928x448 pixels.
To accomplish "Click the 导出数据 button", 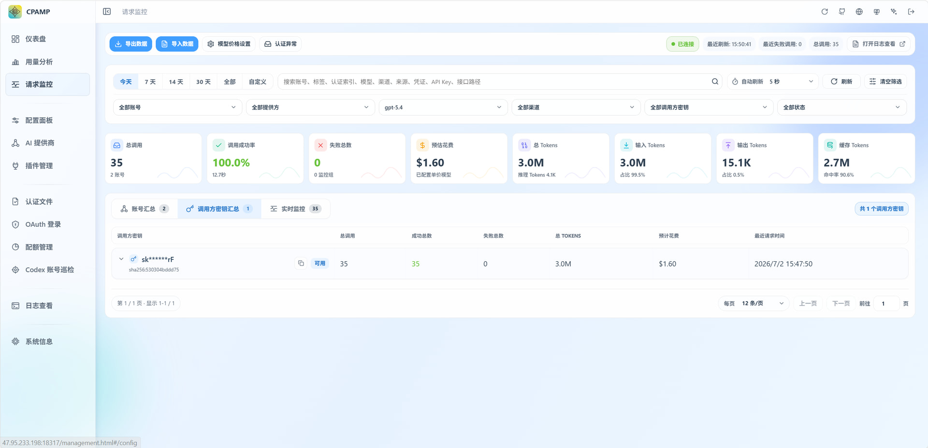I will point(131,44).
